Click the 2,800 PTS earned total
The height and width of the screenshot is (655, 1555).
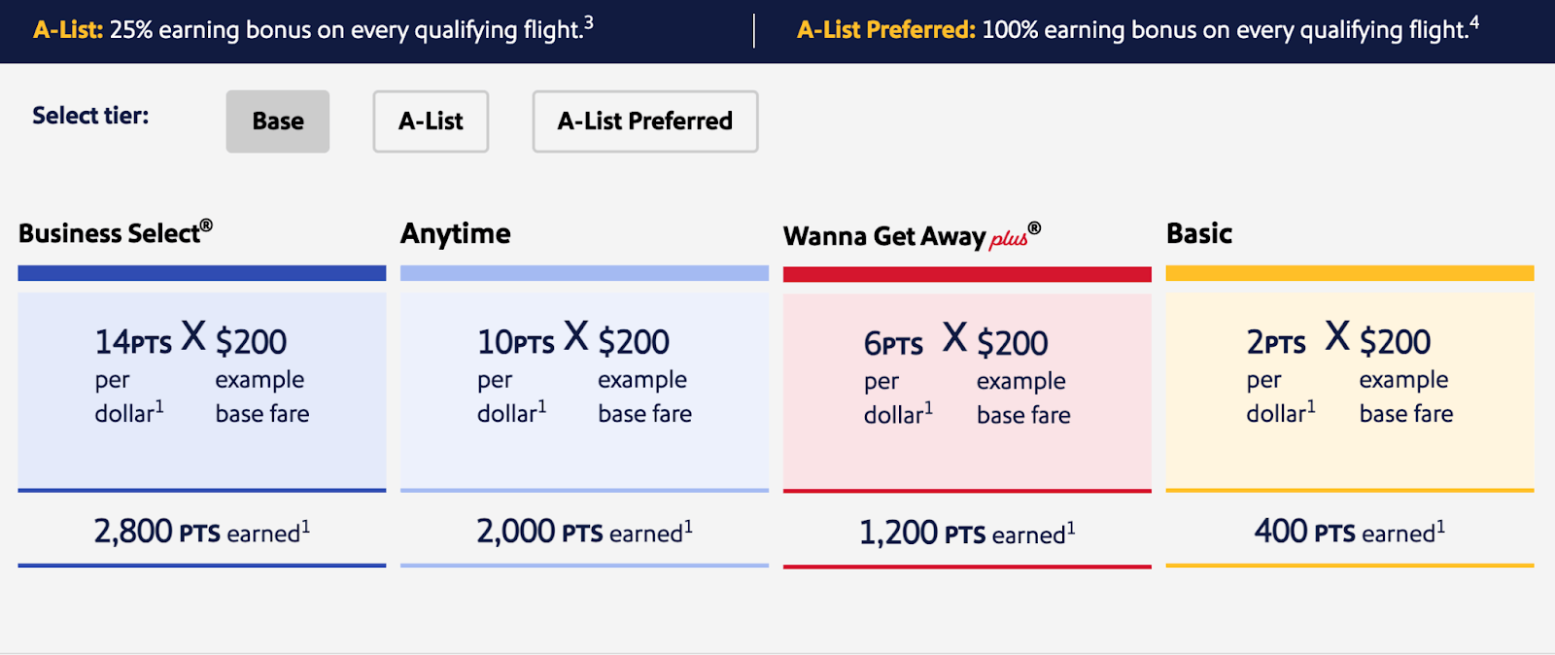pyautogui.click(x=202, y=532)
